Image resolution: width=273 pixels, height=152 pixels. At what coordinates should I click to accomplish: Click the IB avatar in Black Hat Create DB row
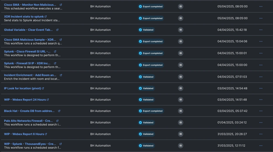181,111
